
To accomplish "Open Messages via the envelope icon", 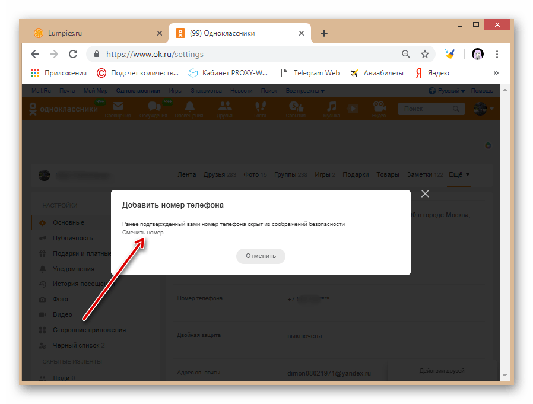I will 117,107.
